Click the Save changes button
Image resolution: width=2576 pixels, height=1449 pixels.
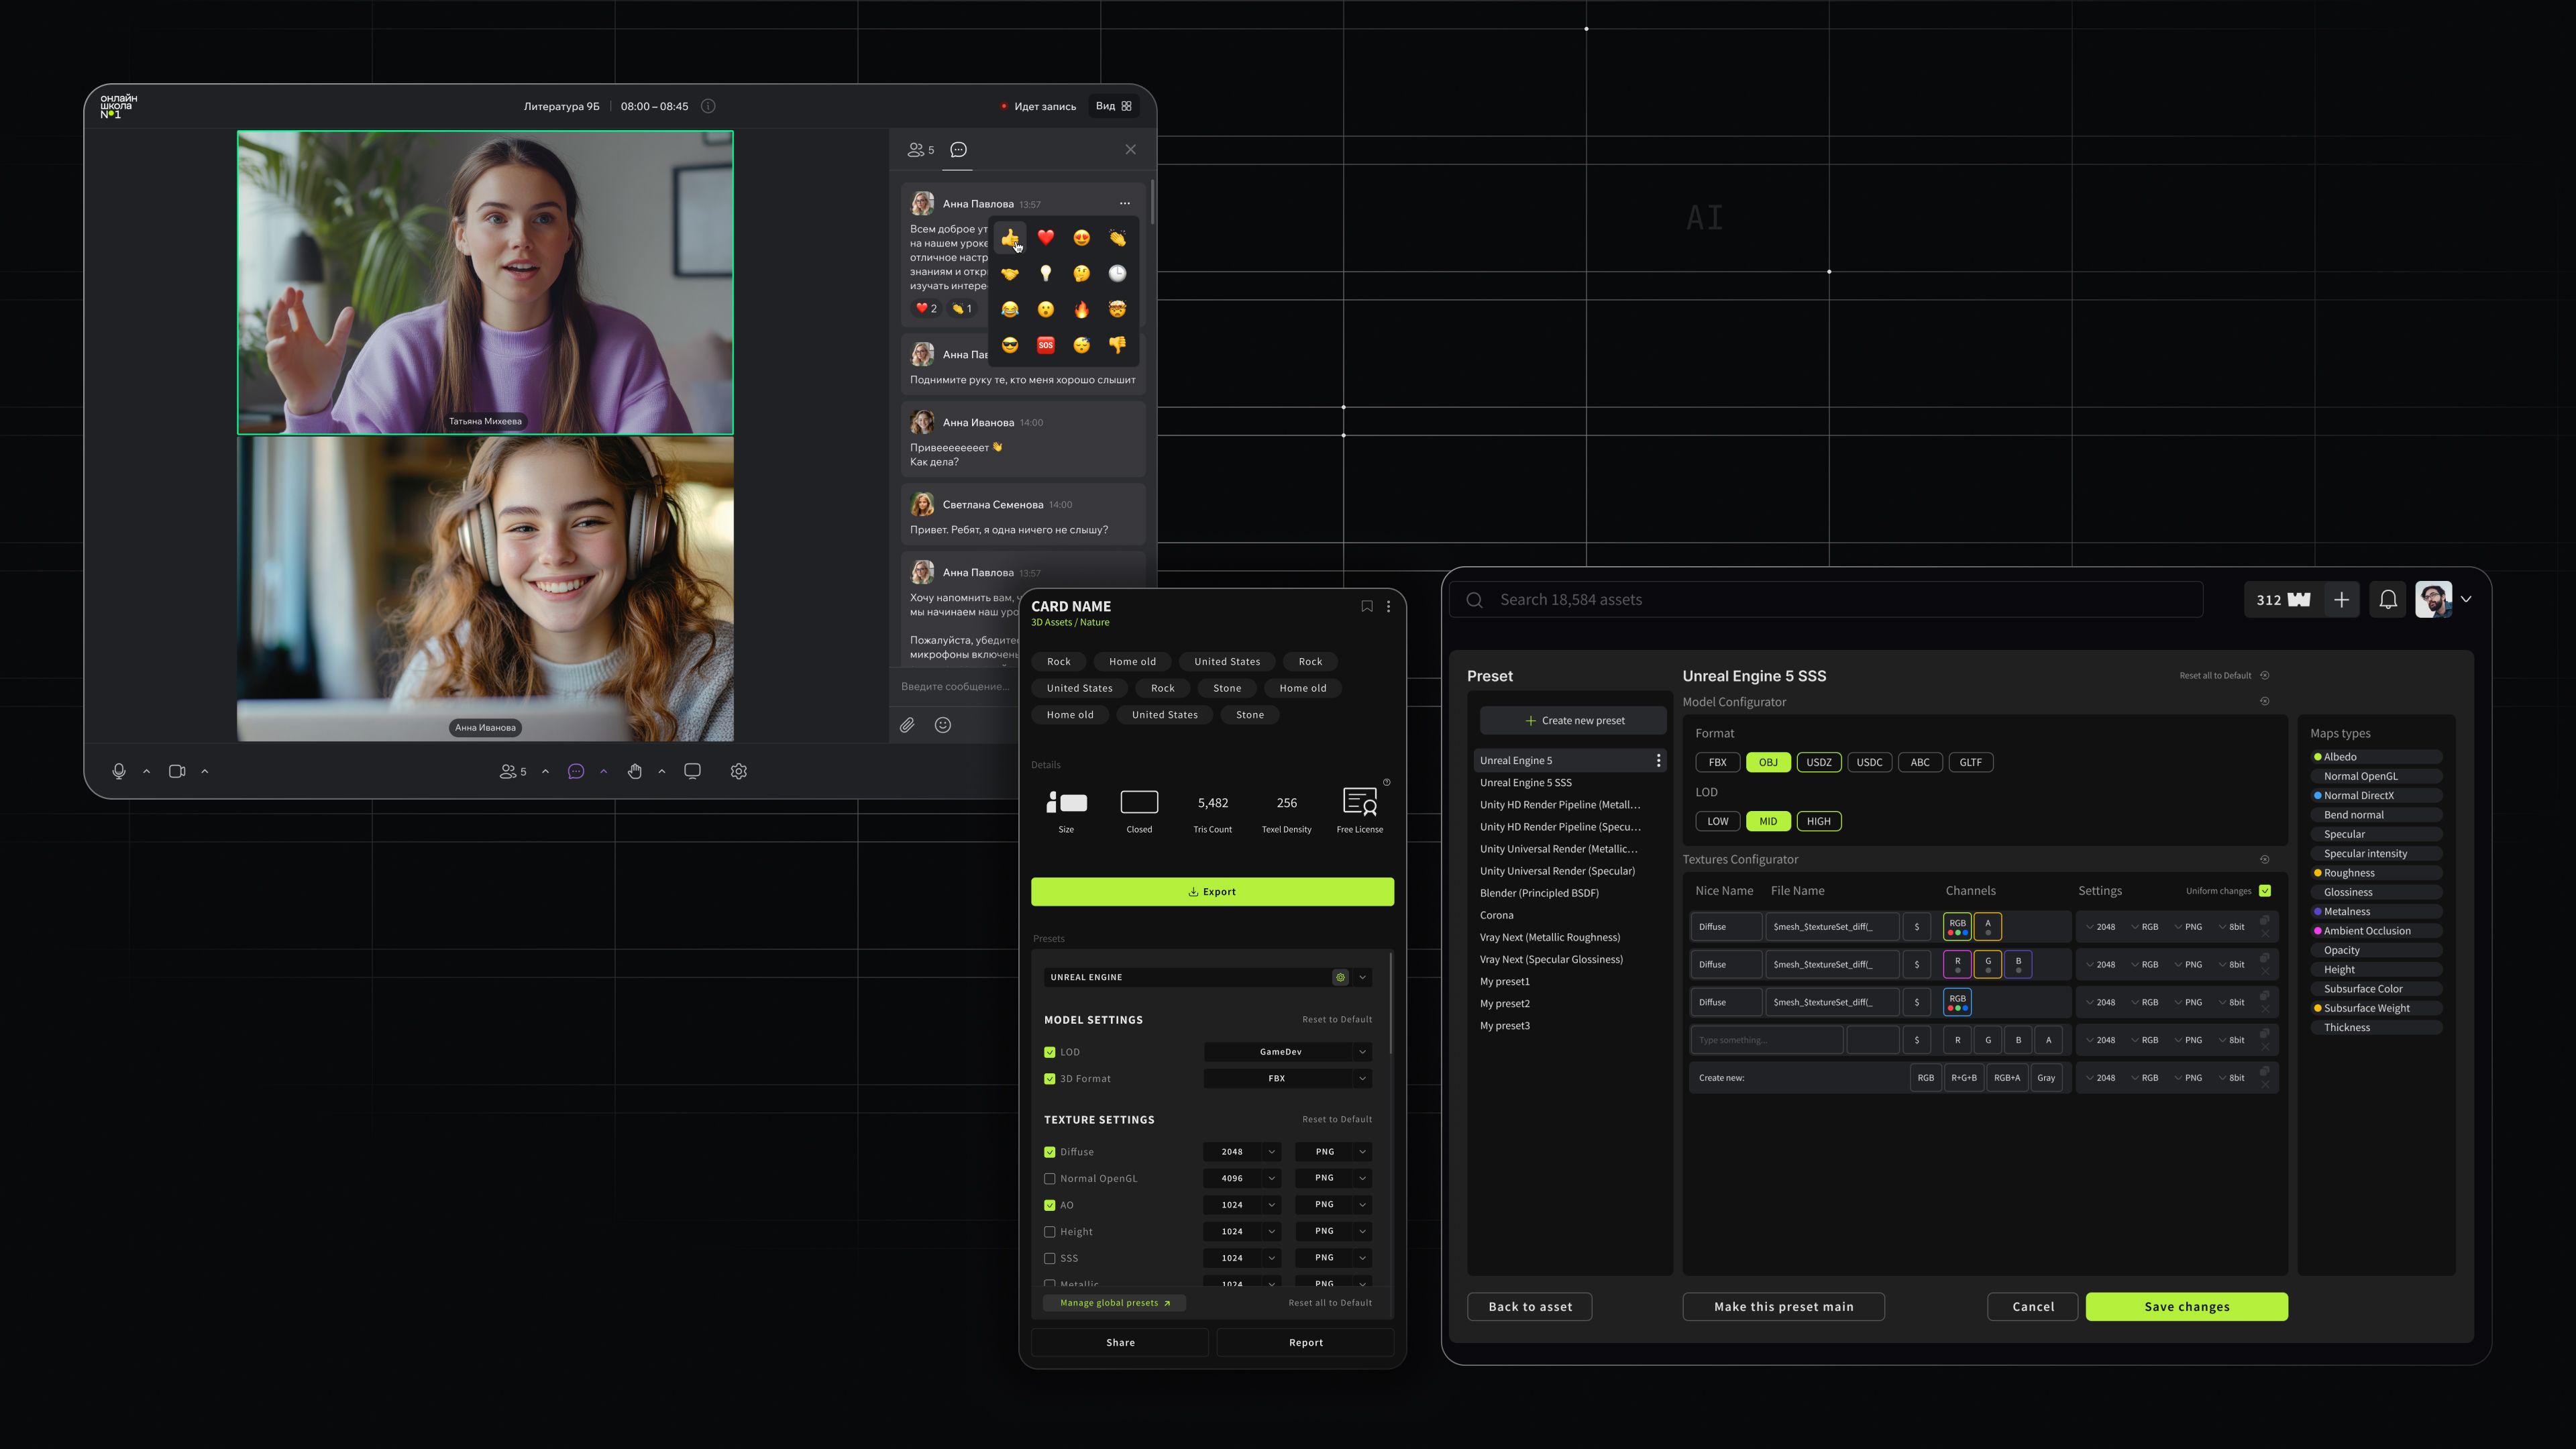coord(2186,1306)
